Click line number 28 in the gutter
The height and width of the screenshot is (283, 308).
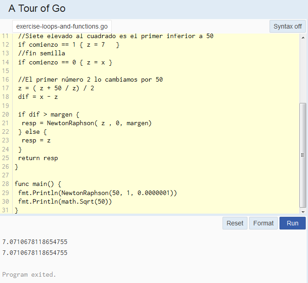click(5, 184)
